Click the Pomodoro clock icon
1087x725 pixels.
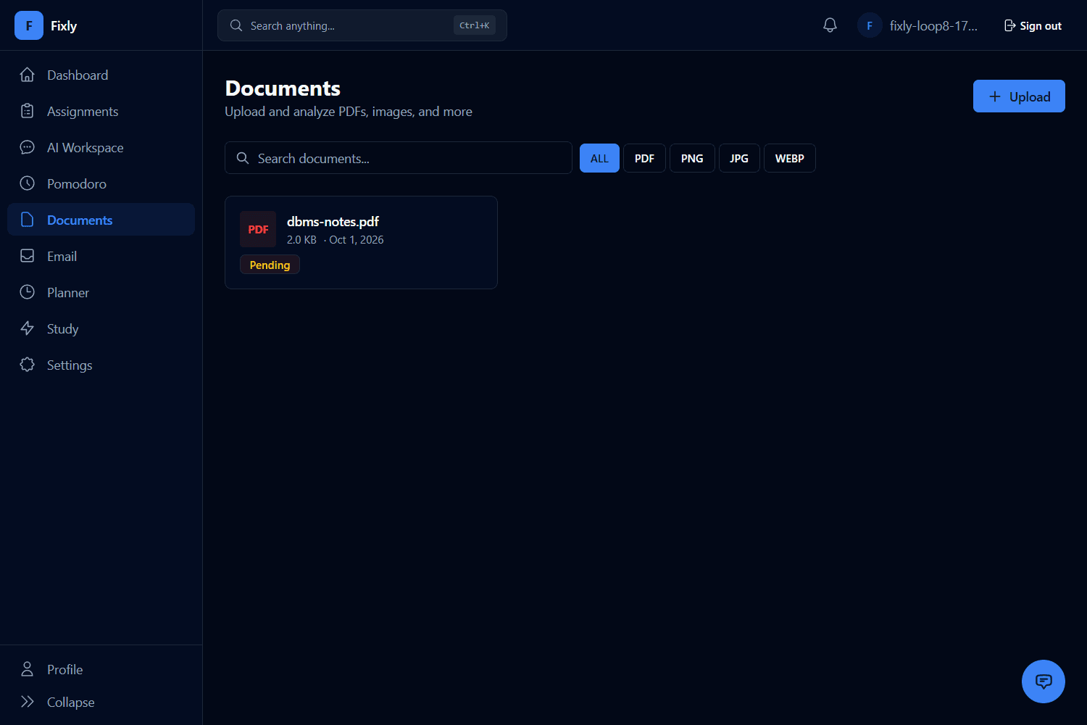(28, 183)
